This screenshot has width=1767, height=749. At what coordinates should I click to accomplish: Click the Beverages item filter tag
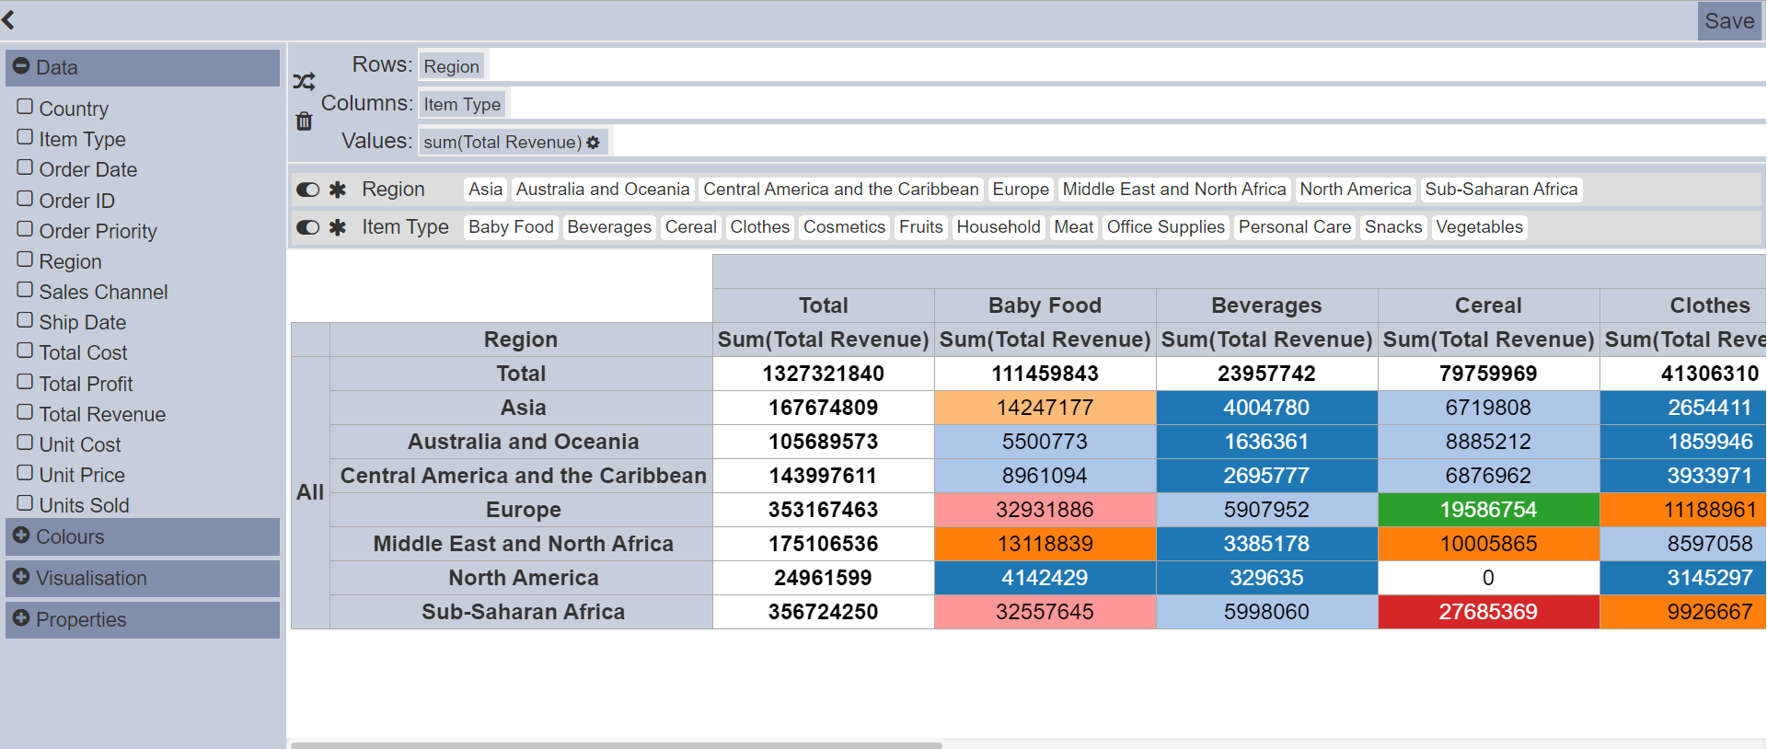[x=609, y=227]
